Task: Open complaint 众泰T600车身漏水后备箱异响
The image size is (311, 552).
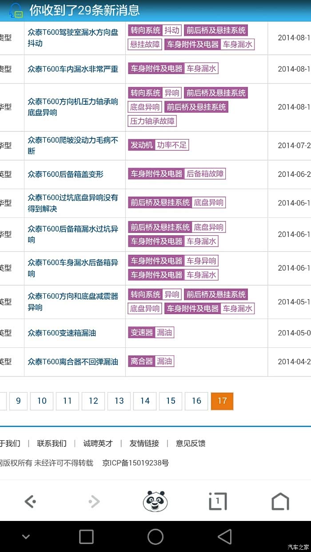Action: point(73,268)
